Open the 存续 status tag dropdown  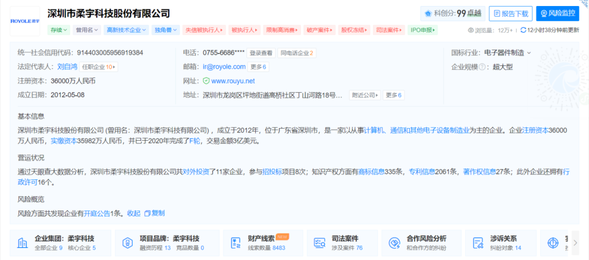pyautogui.click(x=58, y=30)
